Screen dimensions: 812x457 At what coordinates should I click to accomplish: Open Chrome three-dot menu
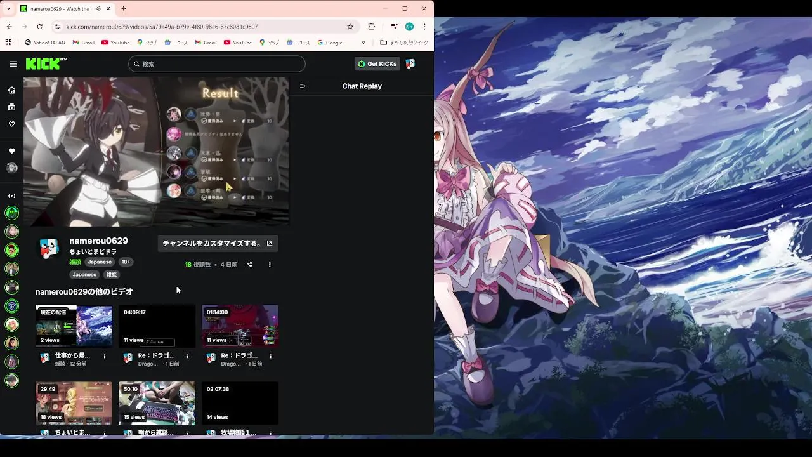tap(424, 27)
